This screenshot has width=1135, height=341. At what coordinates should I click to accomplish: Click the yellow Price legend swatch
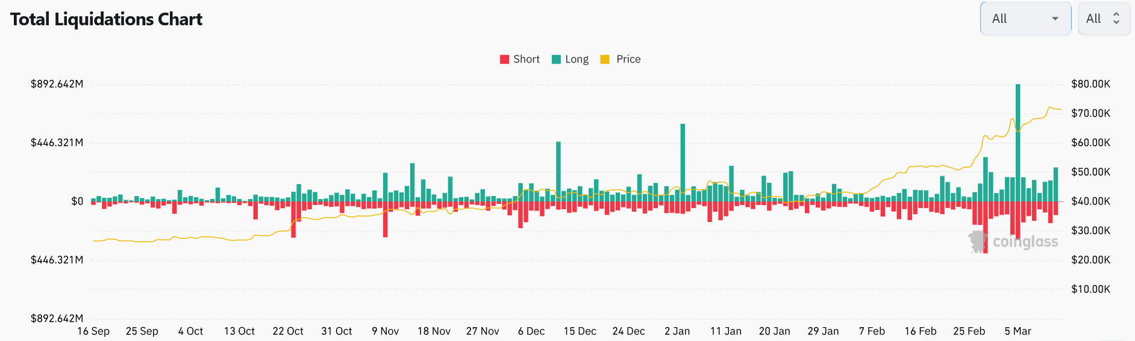[x=605, y=60]
